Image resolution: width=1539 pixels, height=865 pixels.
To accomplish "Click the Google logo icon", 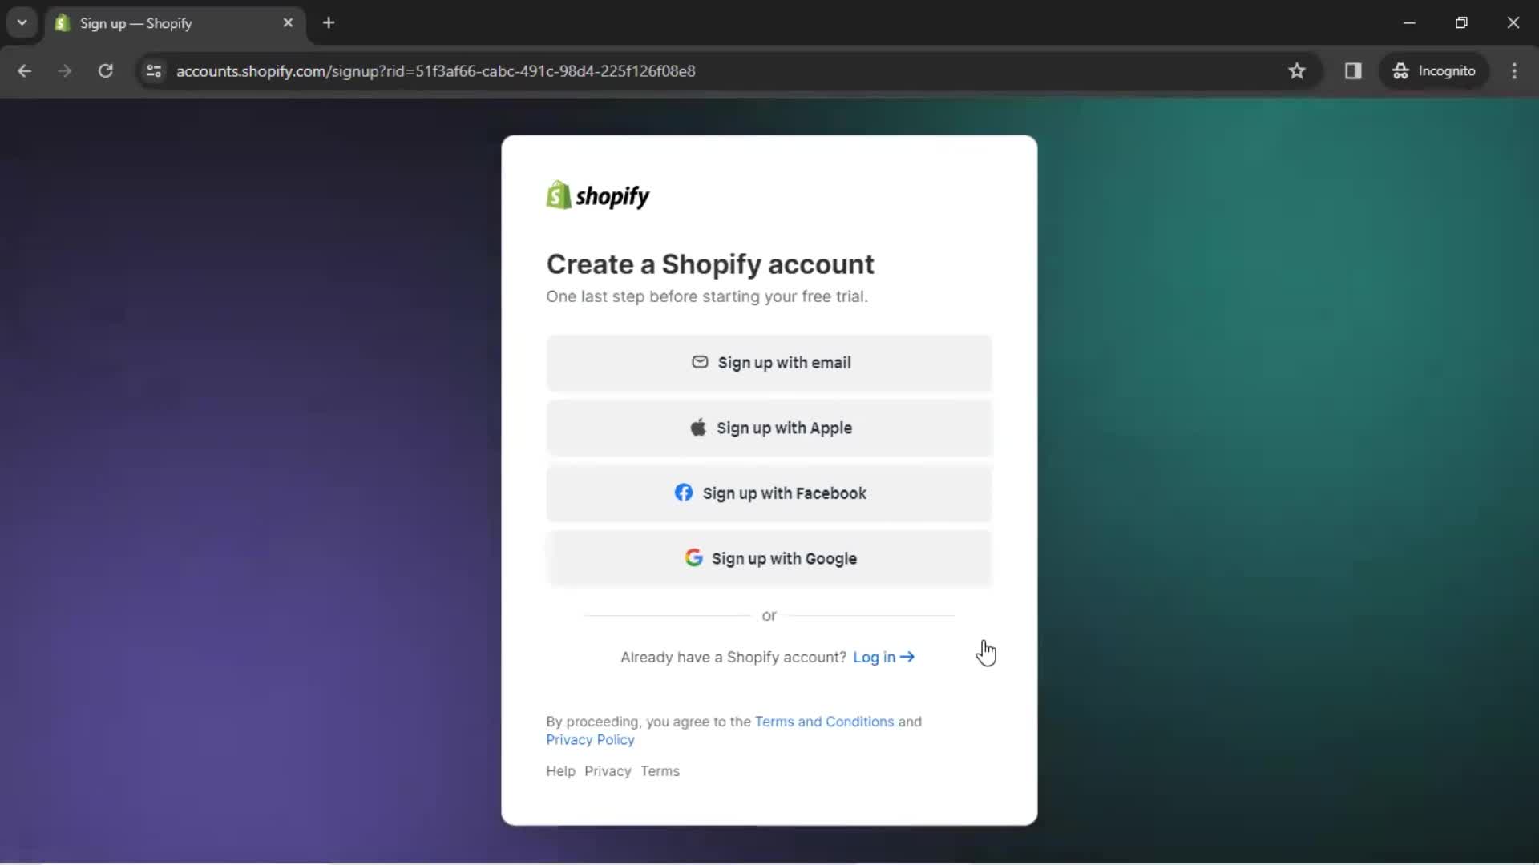I will pyautogui.click(x=693, y=557).
